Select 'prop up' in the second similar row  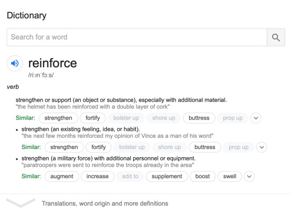pos(239,147)
